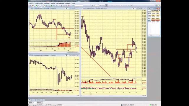The width and height of the screenshot is (189, 106).
Task: Restore the minimized window at bottom left
Action: pyautogui.click(x=36, y=100)
